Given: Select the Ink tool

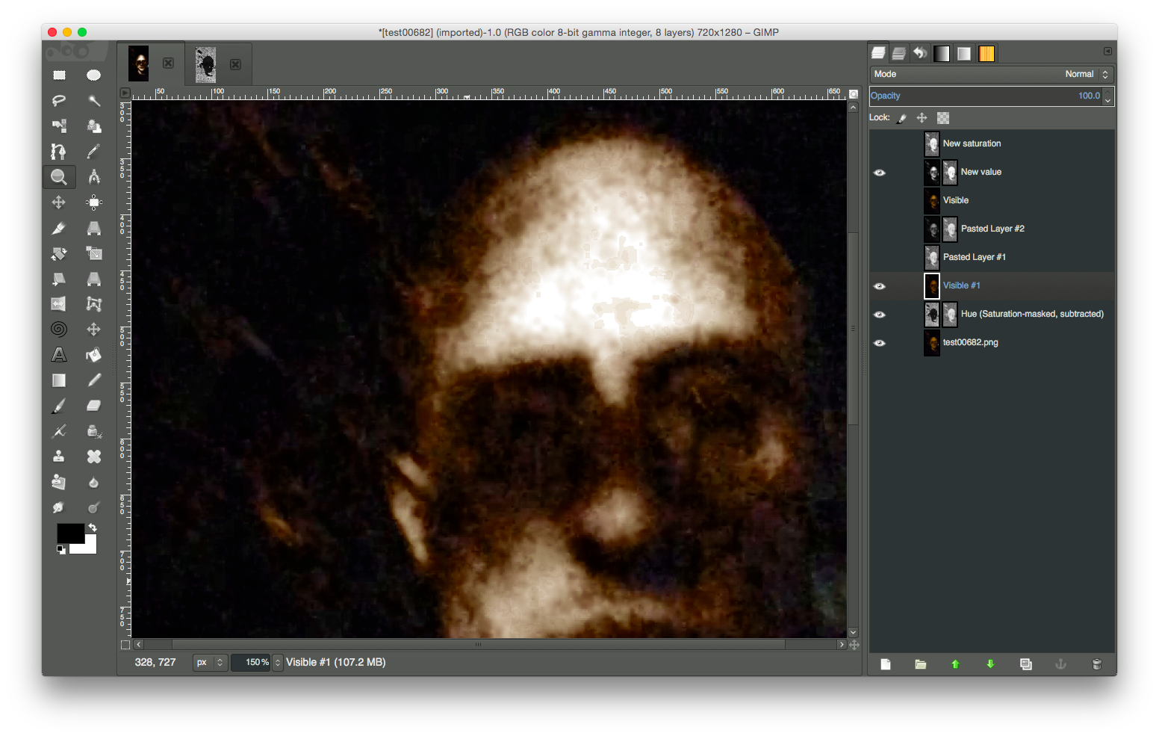Looking at the screenshot, I should (x=93, y=431).
